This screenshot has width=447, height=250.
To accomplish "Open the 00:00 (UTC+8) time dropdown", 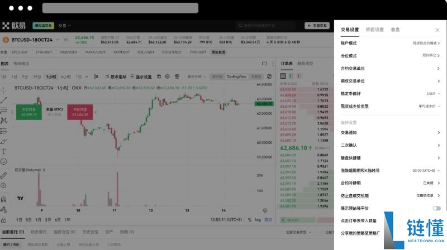I will coord(426,171).
